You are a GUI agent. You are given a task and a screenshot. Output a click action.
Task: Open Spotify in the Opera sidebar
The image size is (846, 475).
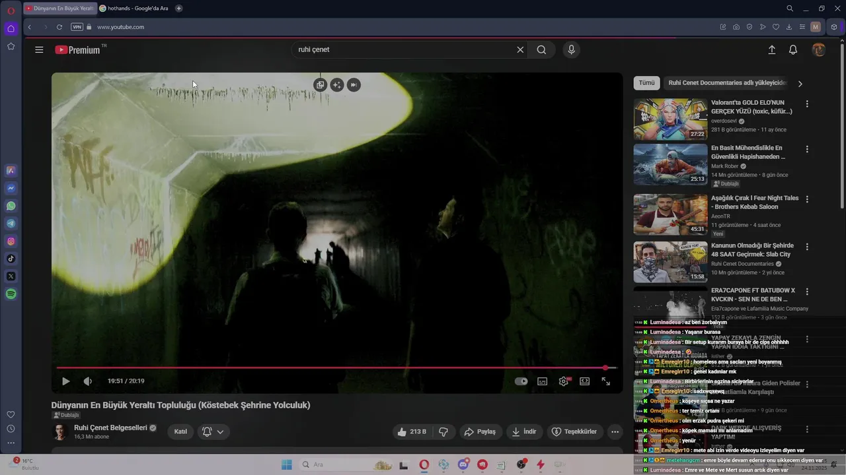(x=11, y=294)
